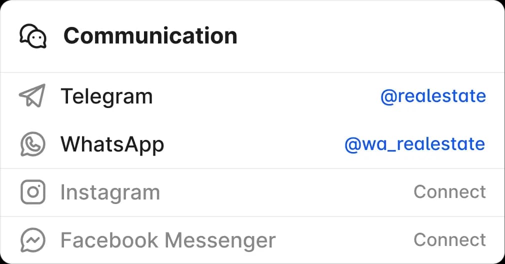Select the Instagram label text

click(110, 192)
